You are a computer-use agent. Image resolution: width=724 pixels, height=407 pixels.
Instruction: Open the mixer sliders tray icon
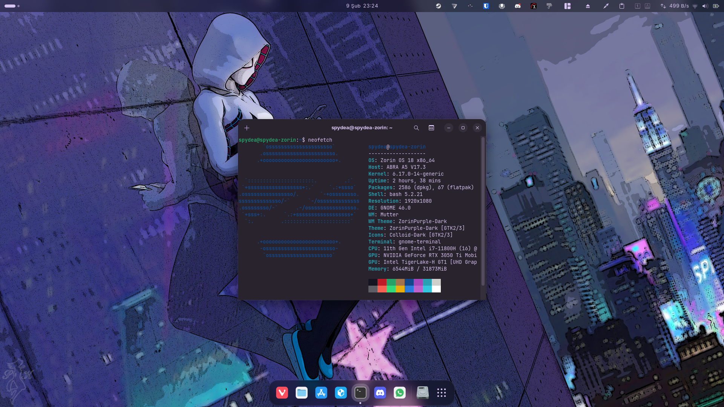470,6
